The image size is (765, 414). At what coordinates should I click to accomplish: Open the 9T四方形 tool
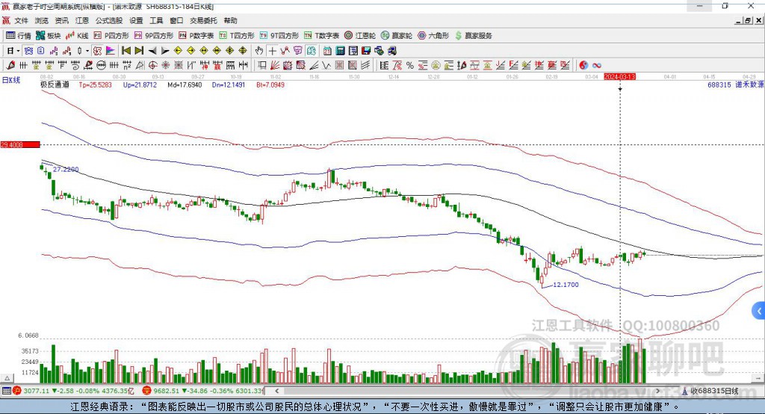pyautogui.click(x=279, y=36)
